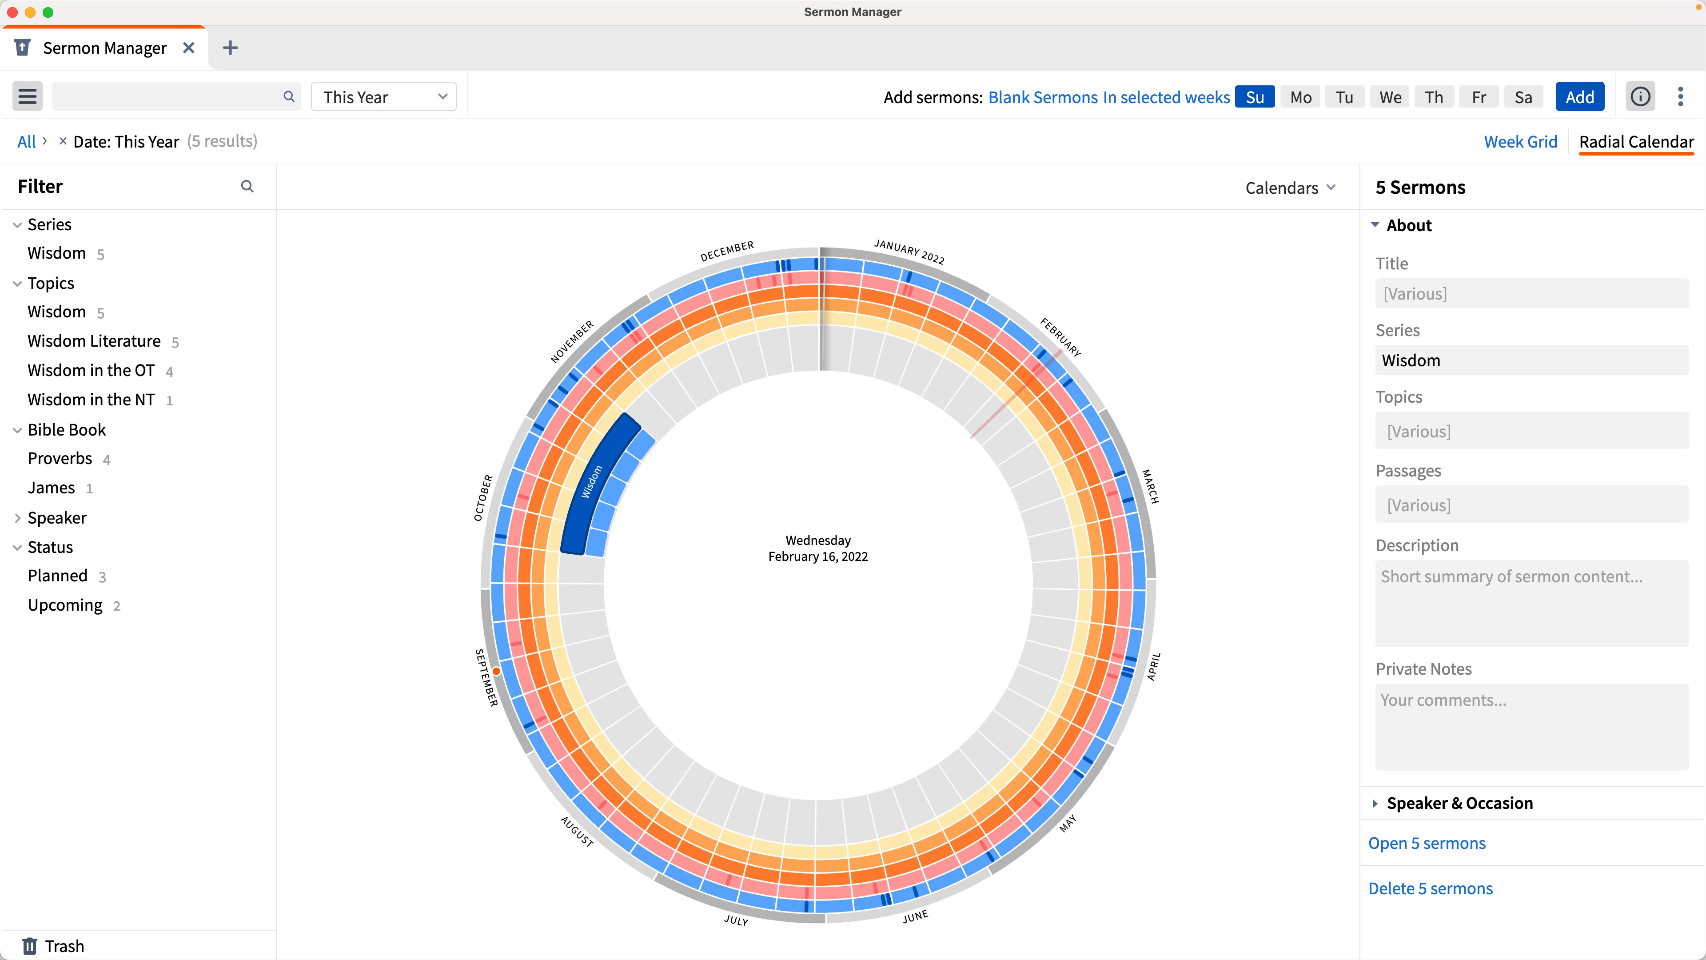Click the Add button
Image resolution: width=1706 pixels, height=960 pixels.
coord(1579,97)
